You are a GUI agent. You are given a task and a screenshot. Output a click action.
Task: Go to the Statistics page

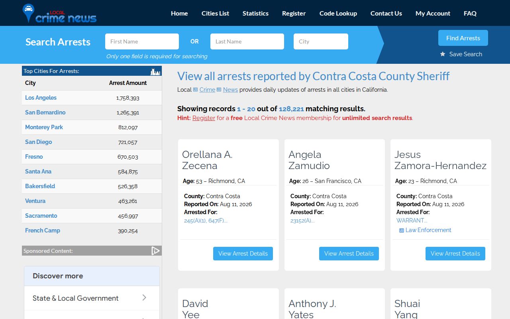click(255, 13)
